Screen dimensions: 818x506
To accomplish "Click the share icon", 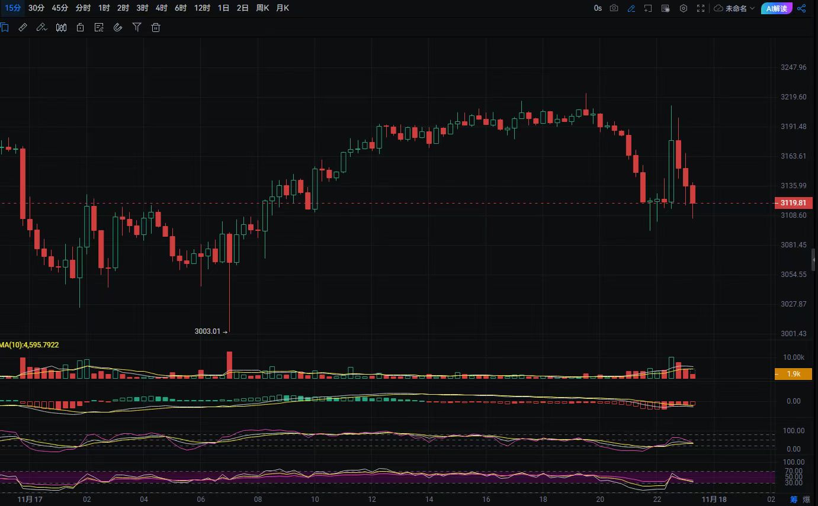I will coord(801,8).
